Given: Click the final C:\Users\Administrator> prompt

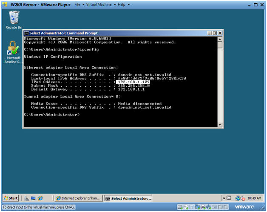Looking at the screenshot, I should point(52,115).
